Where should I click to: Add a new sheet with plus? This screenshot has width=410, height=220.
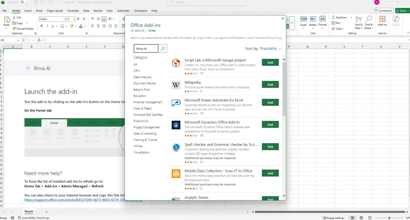click(x=46, y=212)
